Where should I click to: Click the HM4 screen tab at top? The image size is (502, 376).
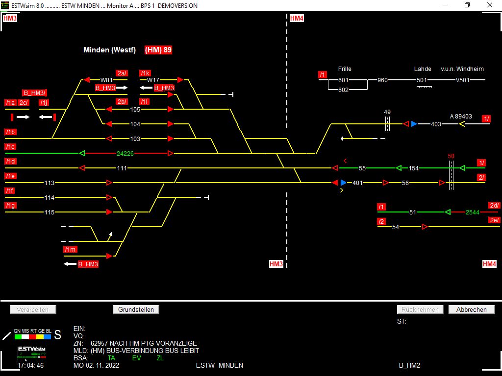coord(297,19)
